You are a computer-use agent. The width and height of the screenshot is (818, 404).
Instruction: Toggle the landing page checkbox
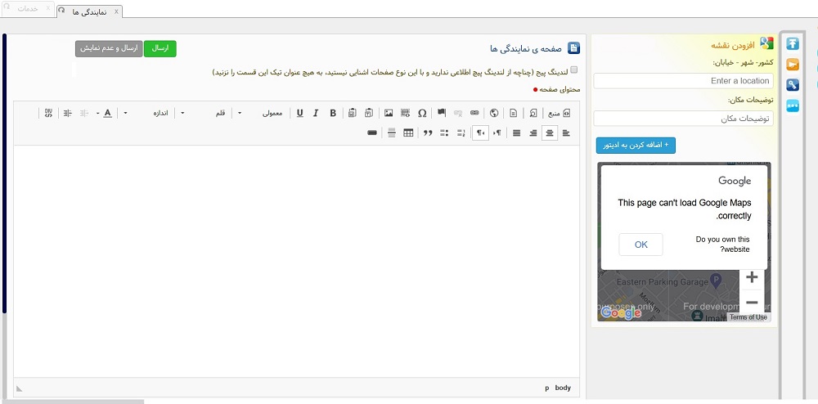pyautogui.click(x=574, y=70)
